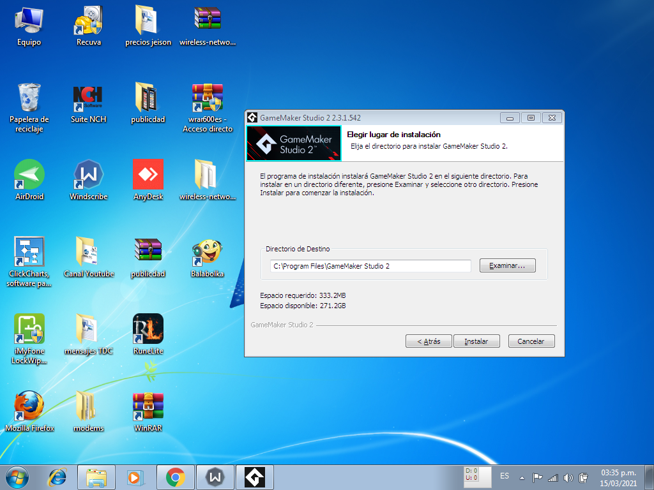Switch to Windscribe taskbar button
654x490 pixels.
click(x=215, y=477)
